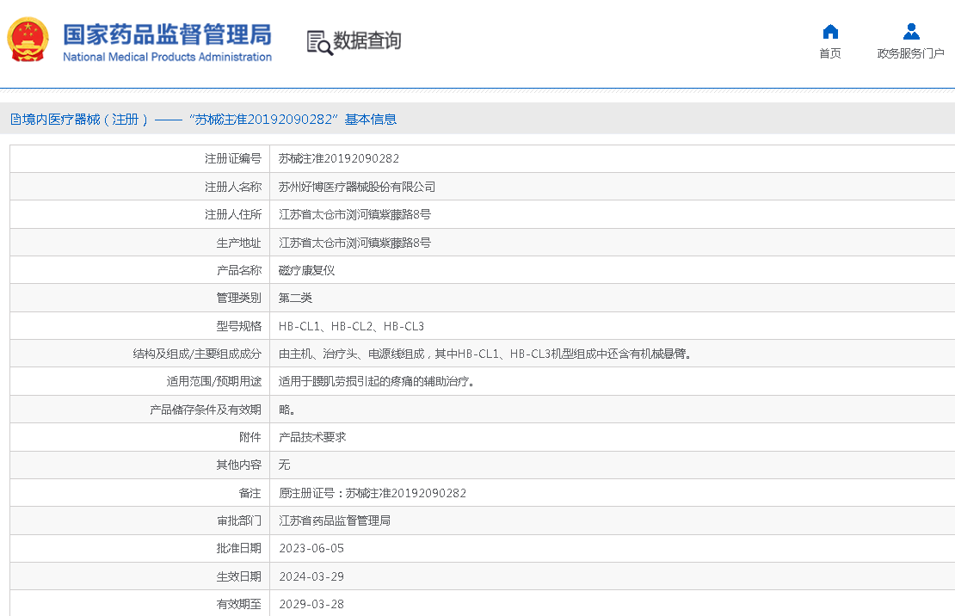Viewport: 955px width, 616px height.
Task: Click expiry date 2029-03-28
Action: point(311,604)
